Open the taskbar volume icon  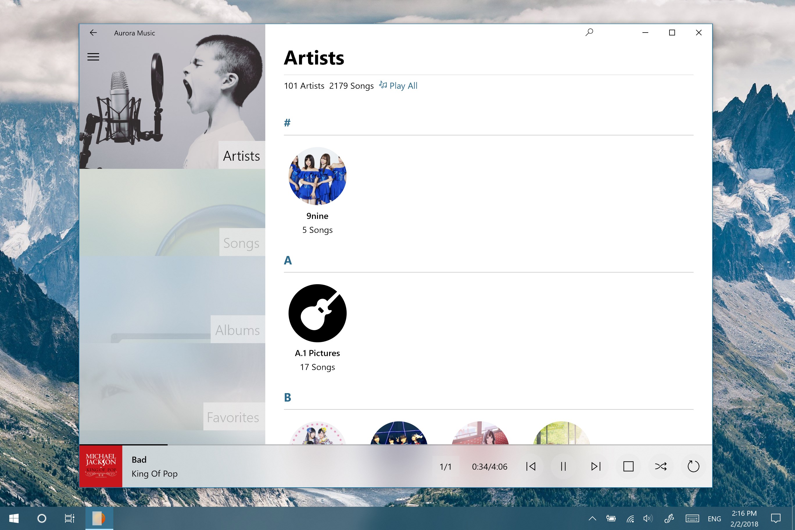click(647, 518)
